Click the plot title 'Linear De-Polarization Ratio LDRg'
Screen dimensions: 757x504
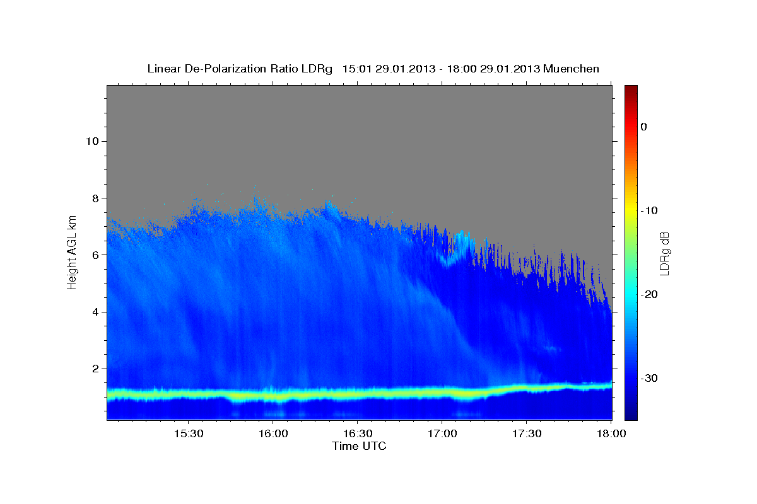239,69
